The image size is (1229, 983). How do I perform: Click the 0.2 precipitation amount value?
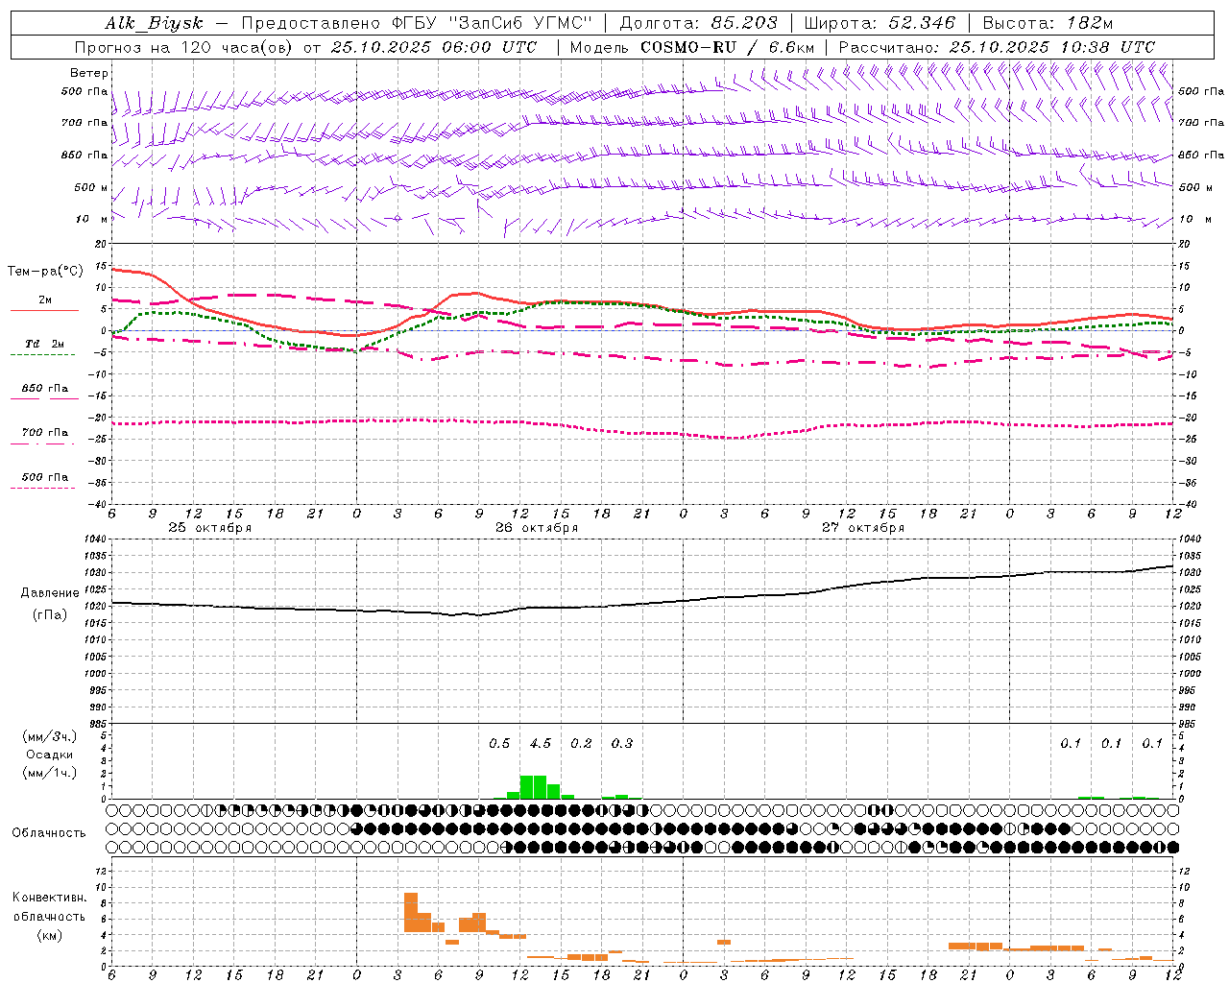pos(581,743)
